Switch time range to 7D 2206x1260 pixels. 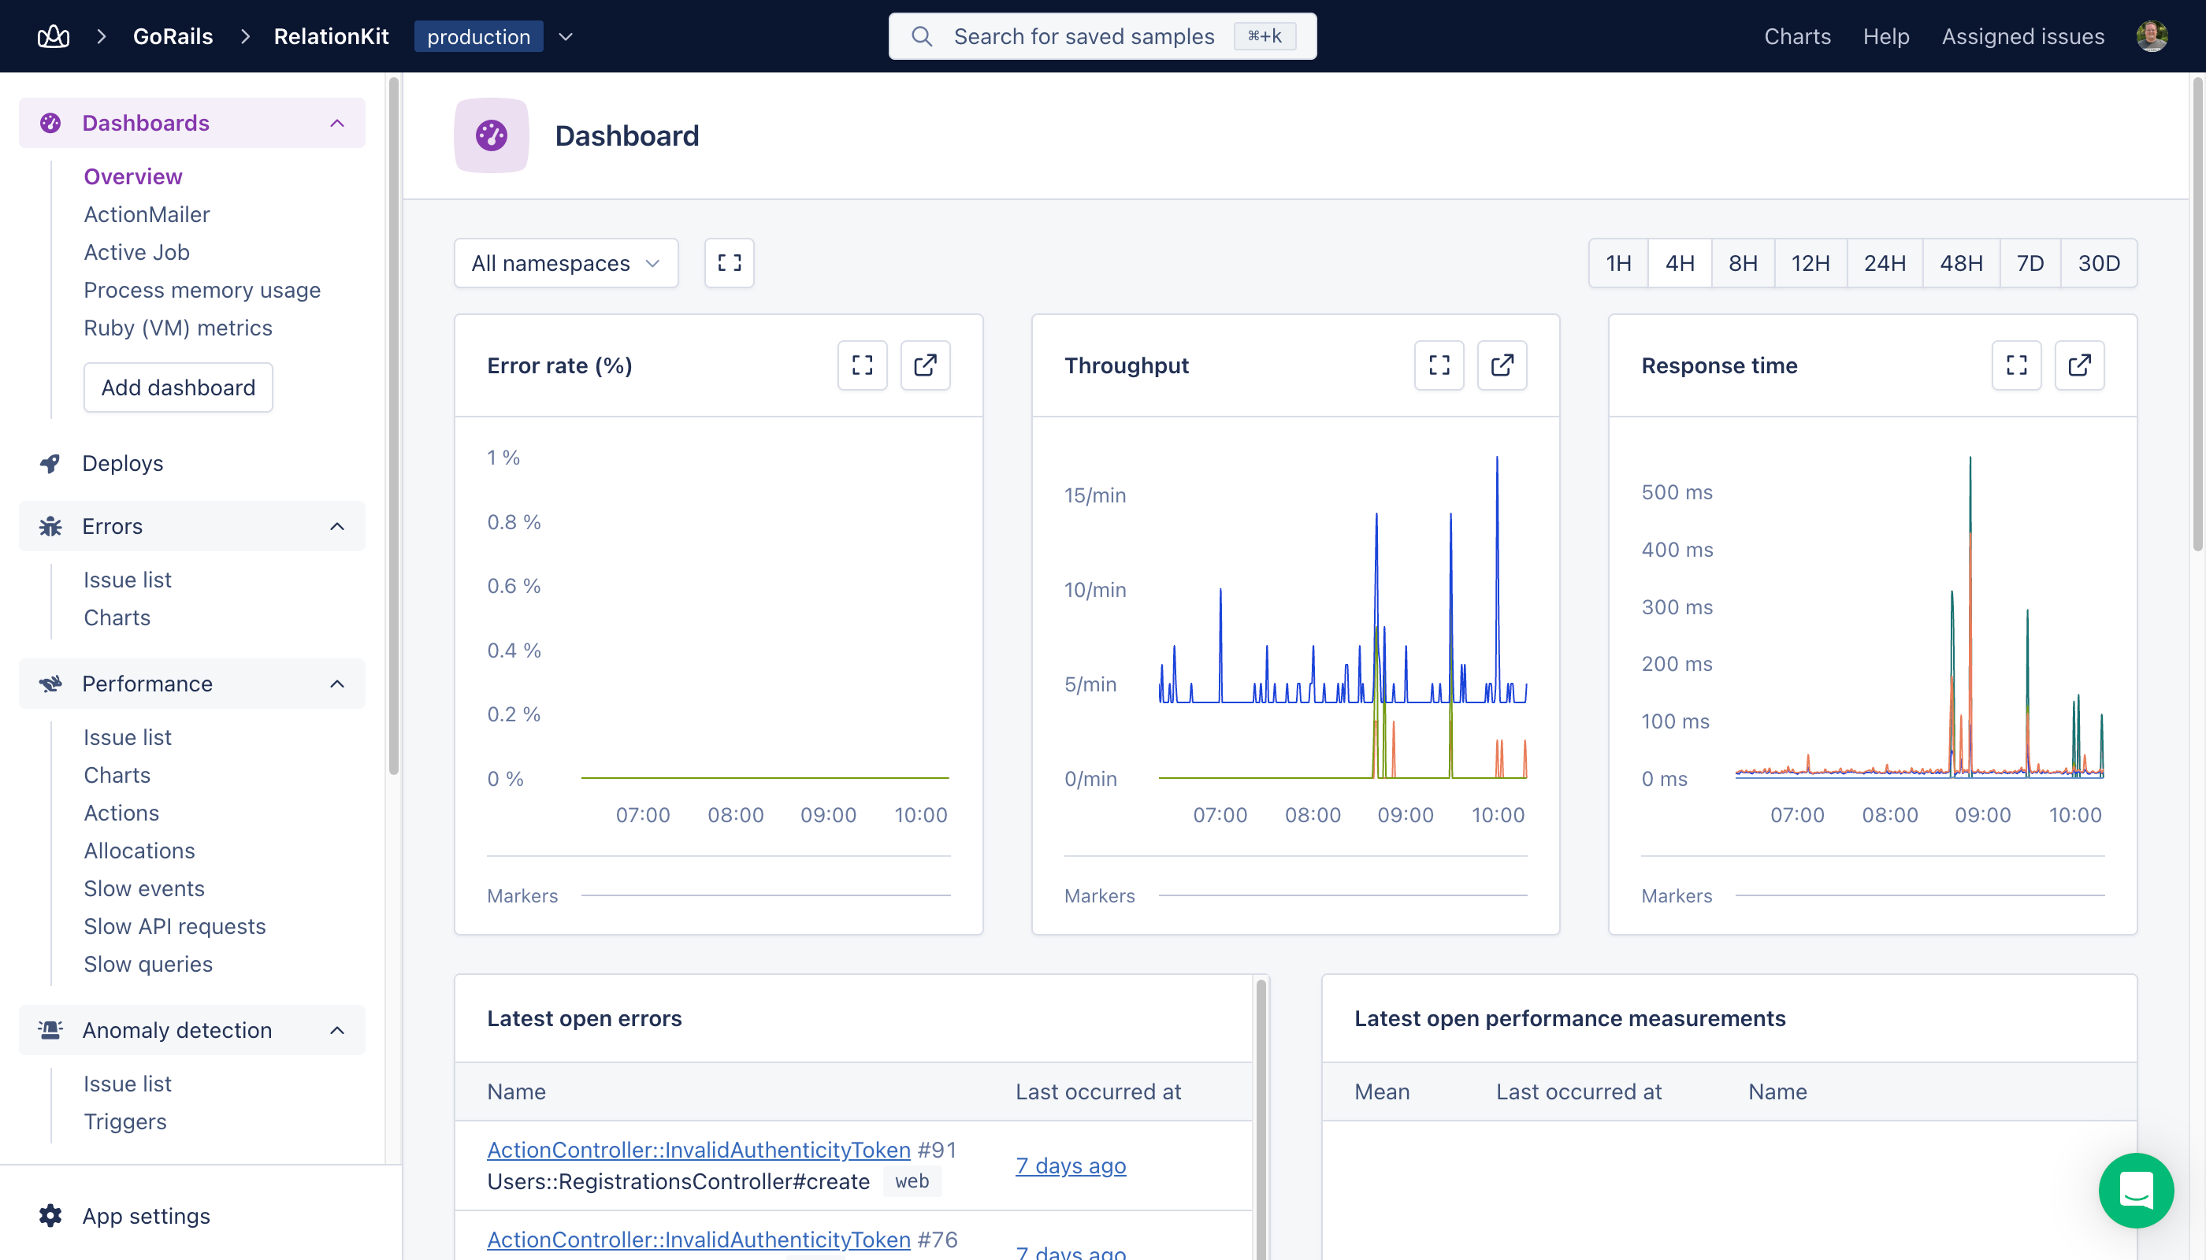2030,263
